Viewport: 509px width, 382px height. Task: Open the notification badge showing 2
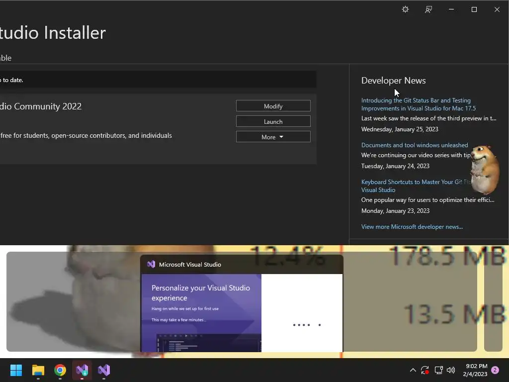(x=495, y=370)
